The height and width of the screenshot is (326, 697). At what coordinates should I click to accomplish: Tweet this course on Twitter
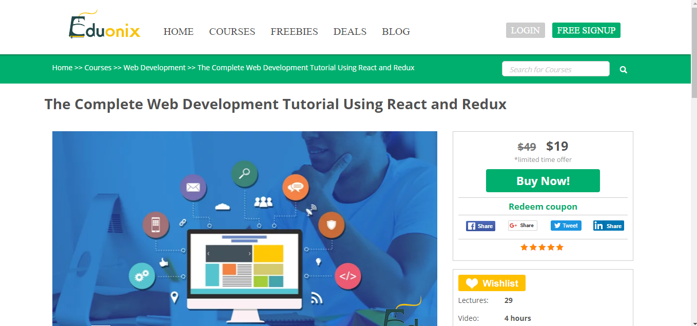pos(566,226)
